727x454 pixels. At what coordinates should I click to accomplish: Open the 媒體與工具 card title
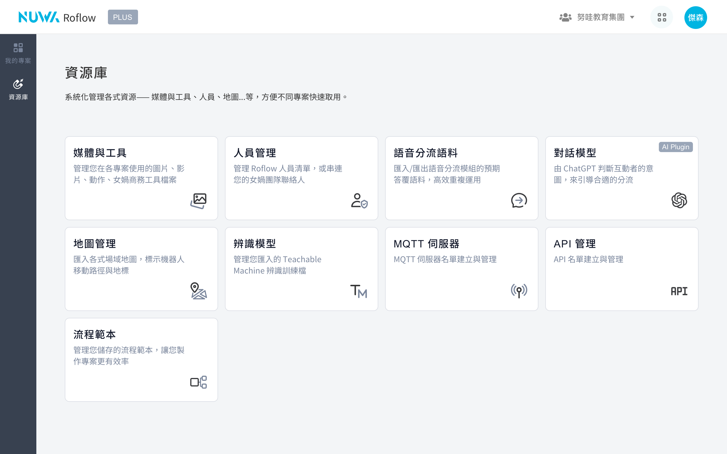pos(100,153)
